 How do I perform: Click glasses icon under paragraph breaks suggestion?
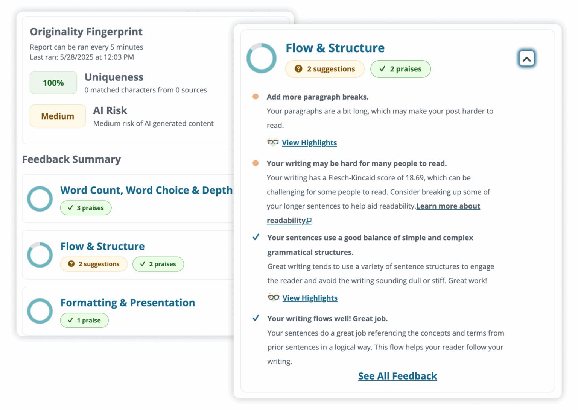273,142
